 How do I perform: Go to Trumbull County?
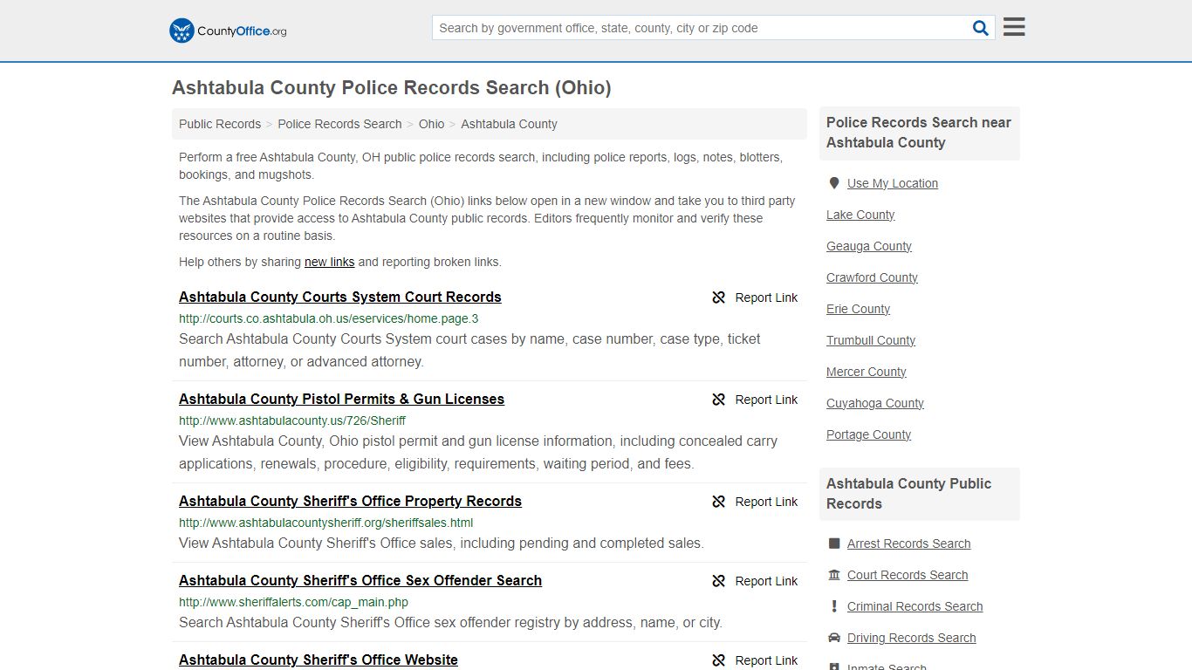(871, 340)
